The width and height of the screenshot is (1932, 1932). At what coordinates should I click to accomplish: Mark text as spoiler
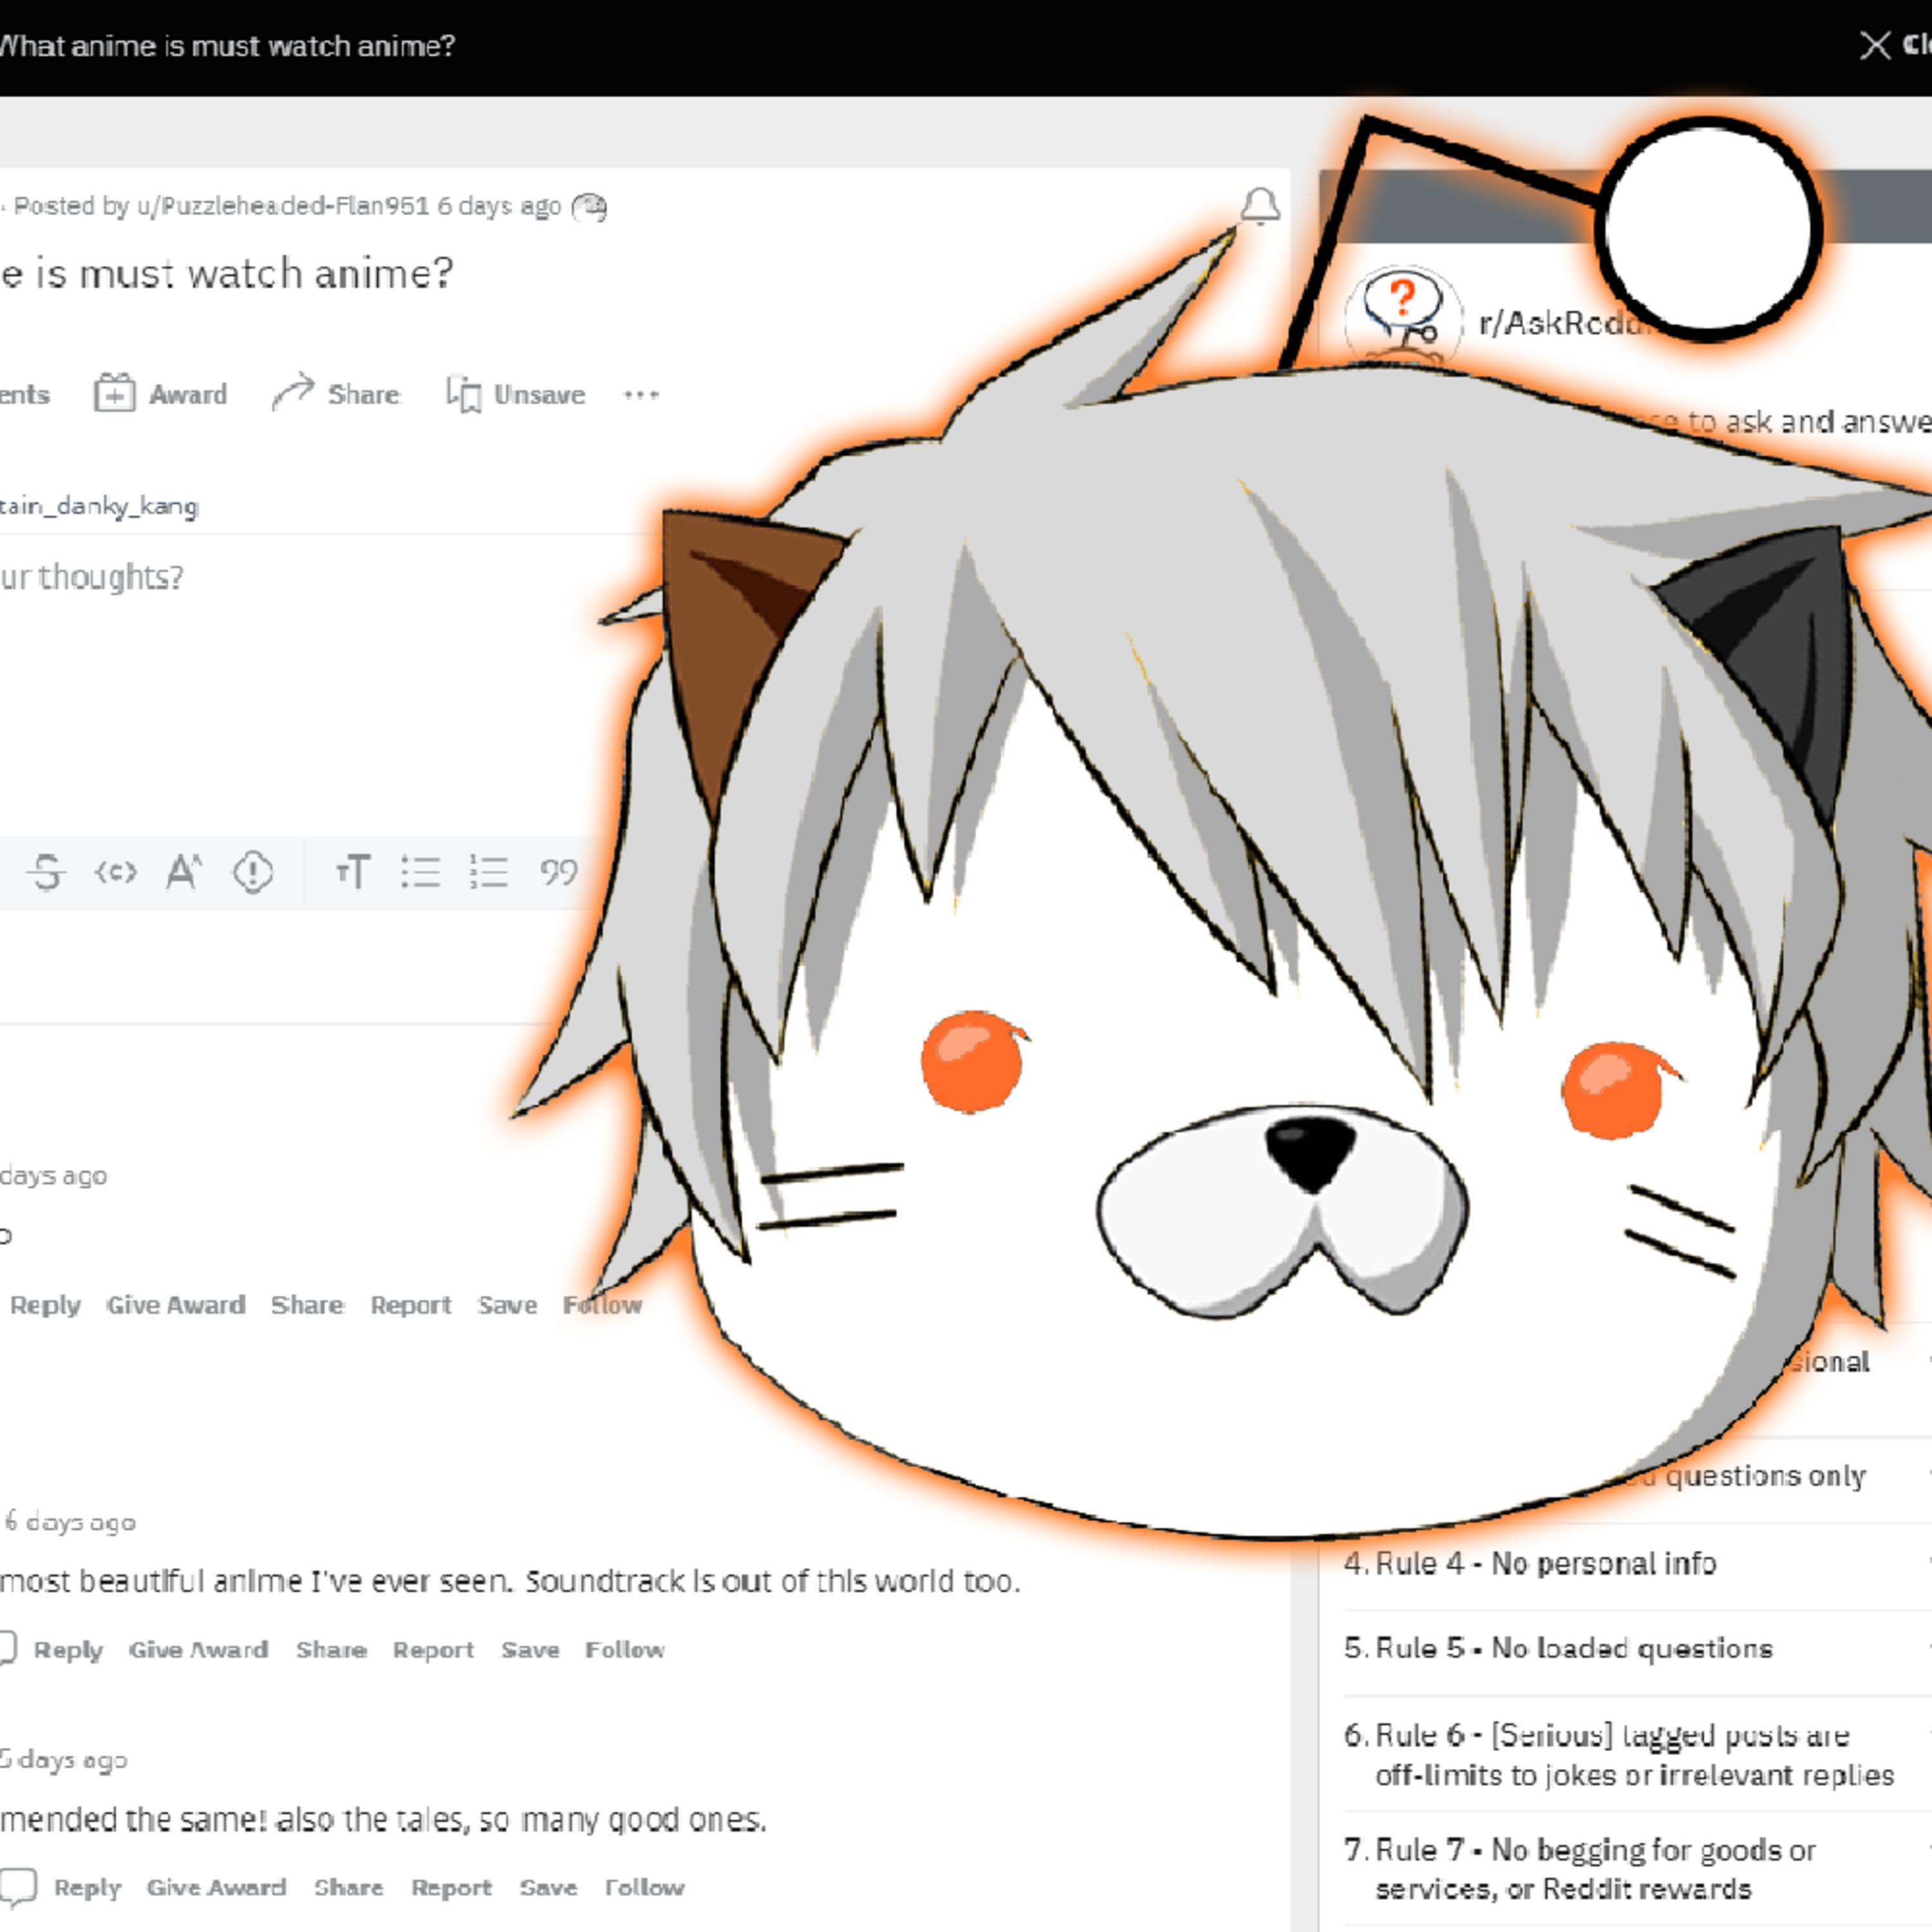click(253, 872)
